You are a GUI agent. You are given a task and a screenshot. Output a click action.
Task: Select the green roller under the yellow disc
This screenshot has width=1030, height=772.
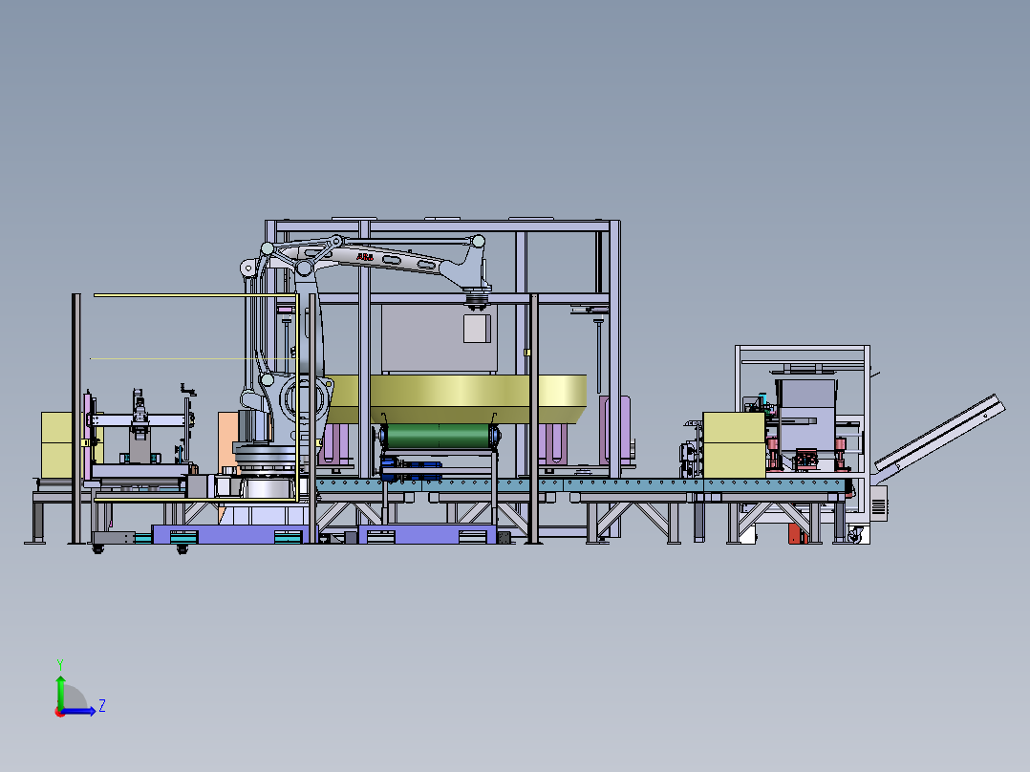pos(439,437)
